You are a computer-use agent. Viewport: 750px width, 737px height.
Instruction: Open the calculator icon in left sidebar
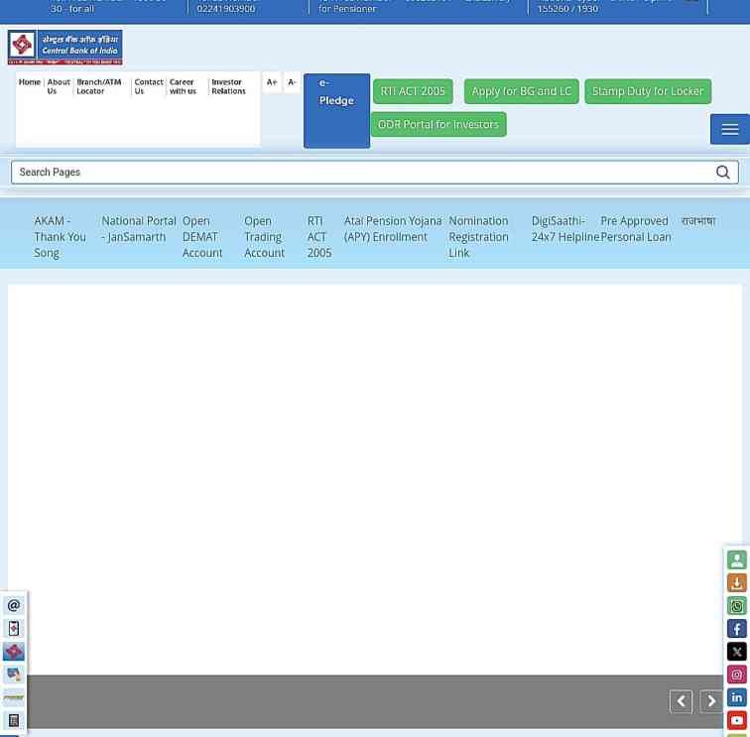(x=14, y=720)
